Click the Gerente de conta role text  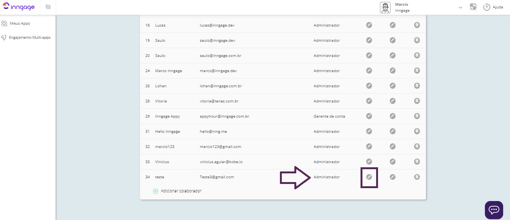[x=329, y=116]
